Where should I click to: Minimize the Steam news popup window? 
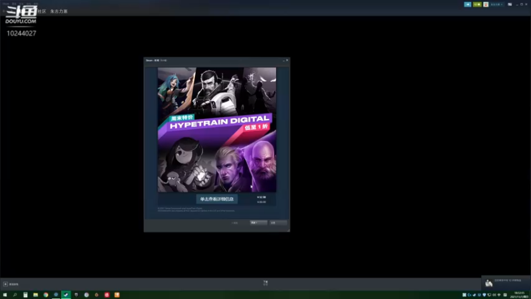click(283, 60)
